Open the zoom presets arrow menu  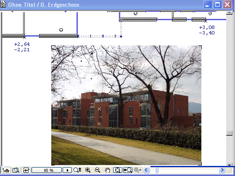pyautogui.click(x=67, y=170)
